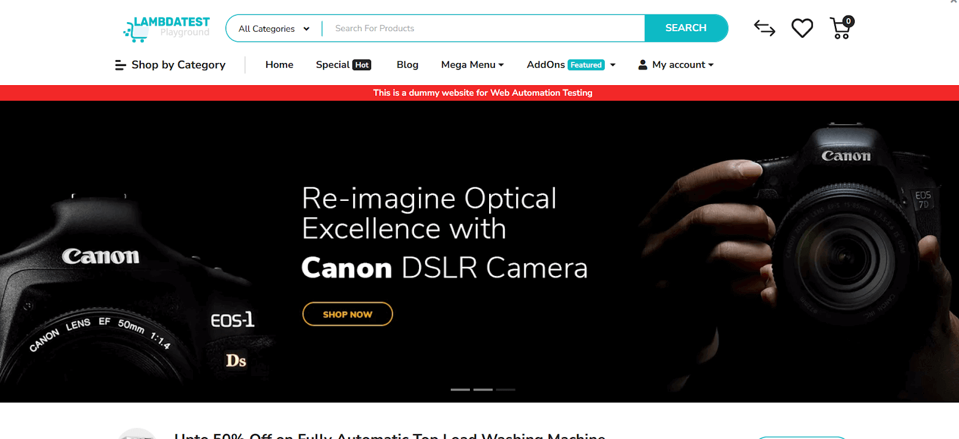Click the Shop by Category hamburger icon
The width and height of the screenshot is (959, 439).
[x=120, y=65]
